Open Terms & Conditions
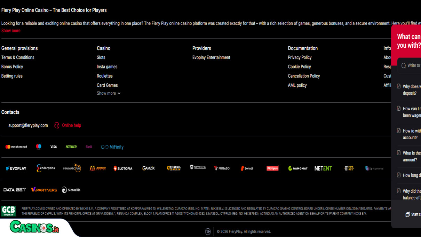The width and height of the screenshot is (421, 237). pos(18,57)
